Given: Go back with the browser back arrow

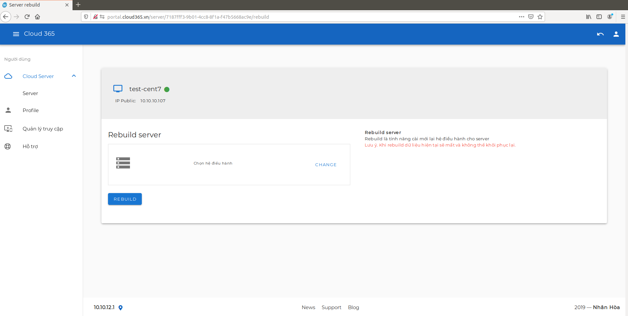Looking at the screenshot, I should tap(6, 17).
